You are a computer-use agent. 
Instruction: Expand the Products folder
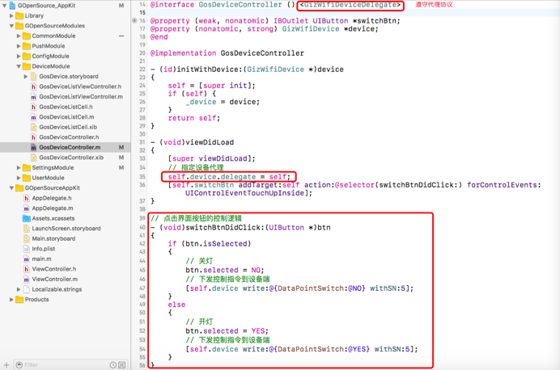coord(11,299)
